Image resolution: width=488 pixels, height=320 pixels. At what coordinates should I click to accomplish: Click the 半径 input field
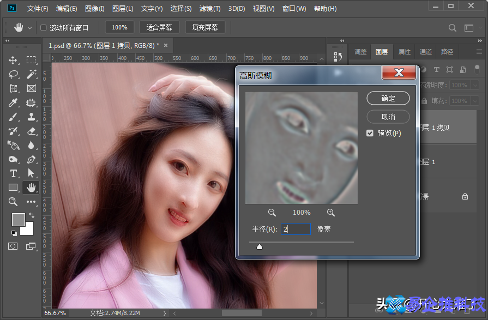point(296,229)
